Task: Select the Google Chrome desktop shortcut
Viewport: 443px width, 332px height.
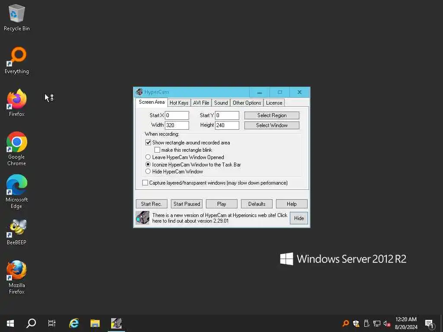Action: 17,149
